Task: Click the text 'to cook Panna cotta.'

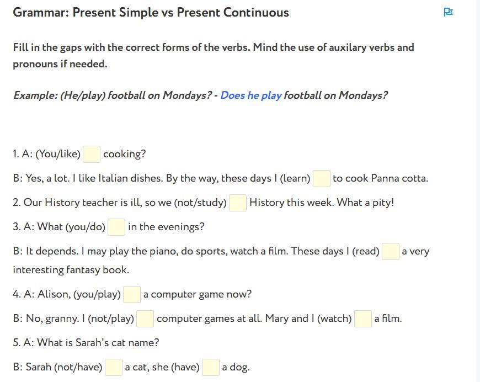Action: coord(380,178)
